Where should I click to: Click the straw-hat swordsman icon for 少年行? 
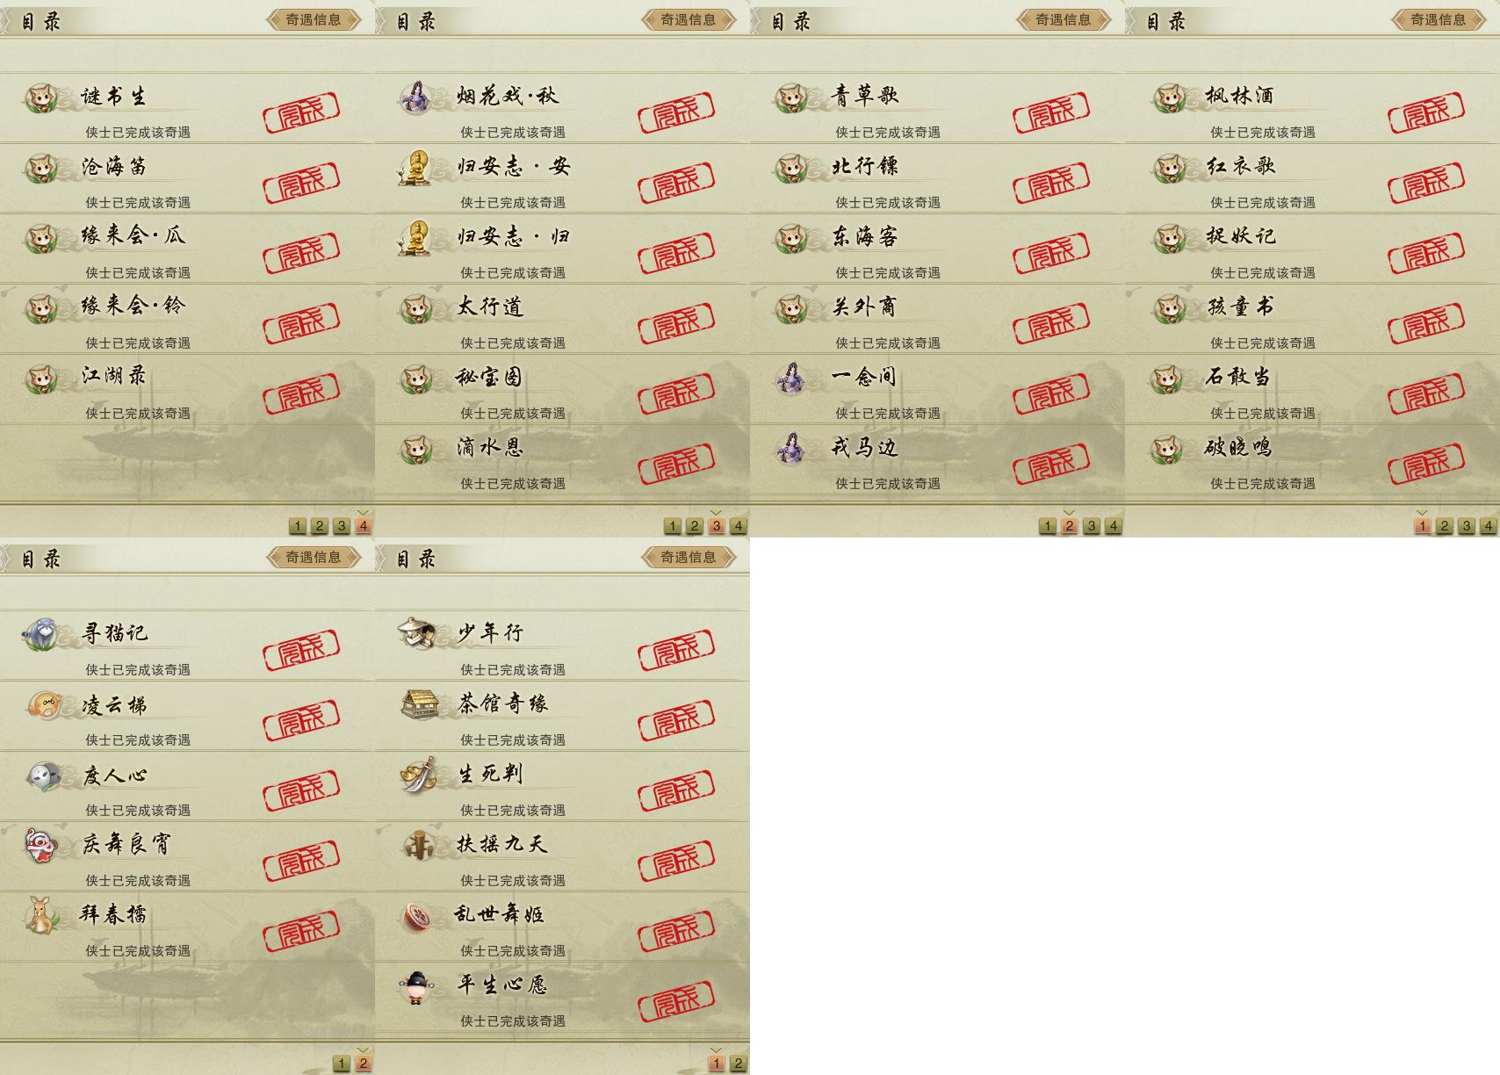[x=415, y=633]
